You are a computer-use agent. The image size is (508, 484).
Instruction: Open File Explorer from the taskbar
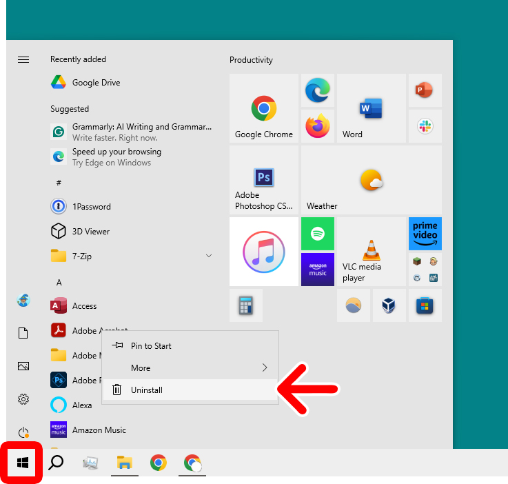tap(125, 463)
